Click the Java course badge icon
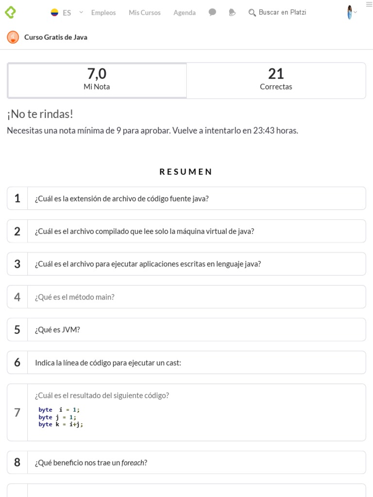Image resolution: width=373 pixels, height=497 pixels. [x=13, y=37]
